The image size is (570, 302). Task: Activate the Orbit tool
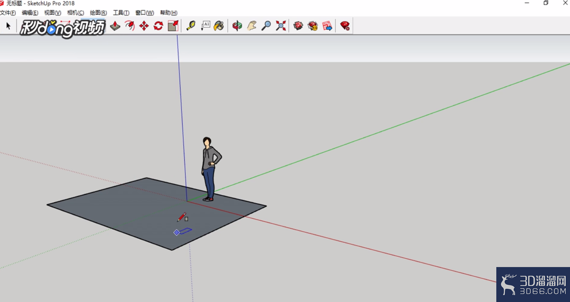(x=237, y=26)
